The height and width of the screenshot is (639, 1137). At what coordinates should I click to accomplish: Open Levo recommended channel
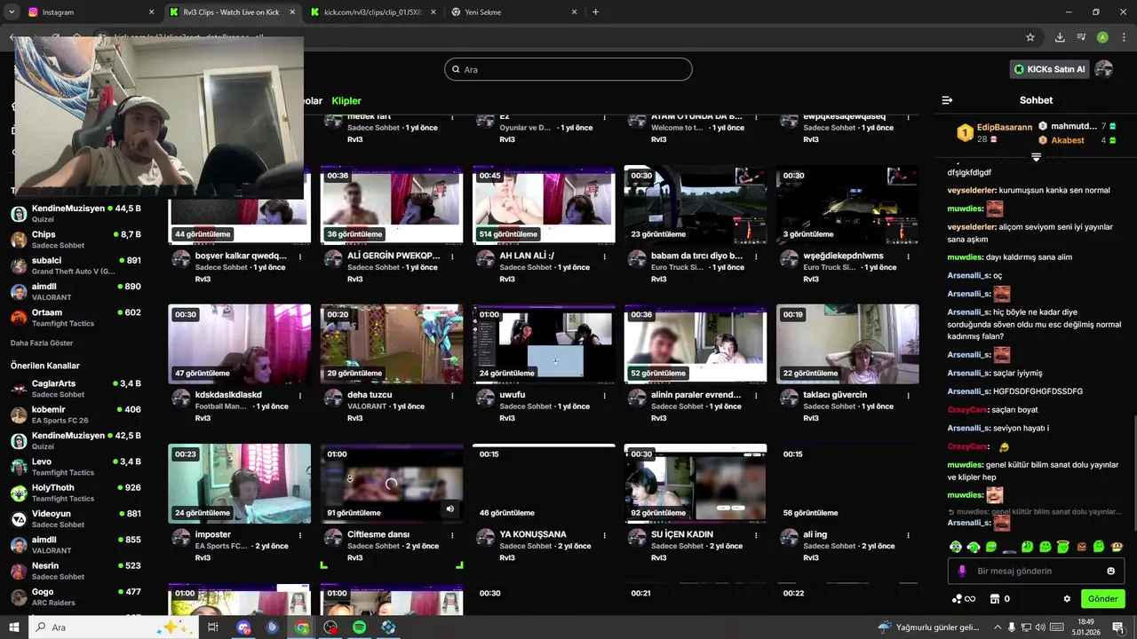76,467
